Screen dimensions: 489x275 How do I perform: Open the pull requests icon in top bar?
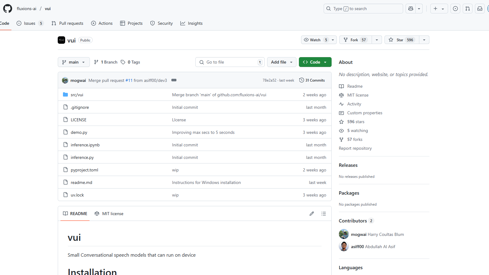click(x=467, y=9)
